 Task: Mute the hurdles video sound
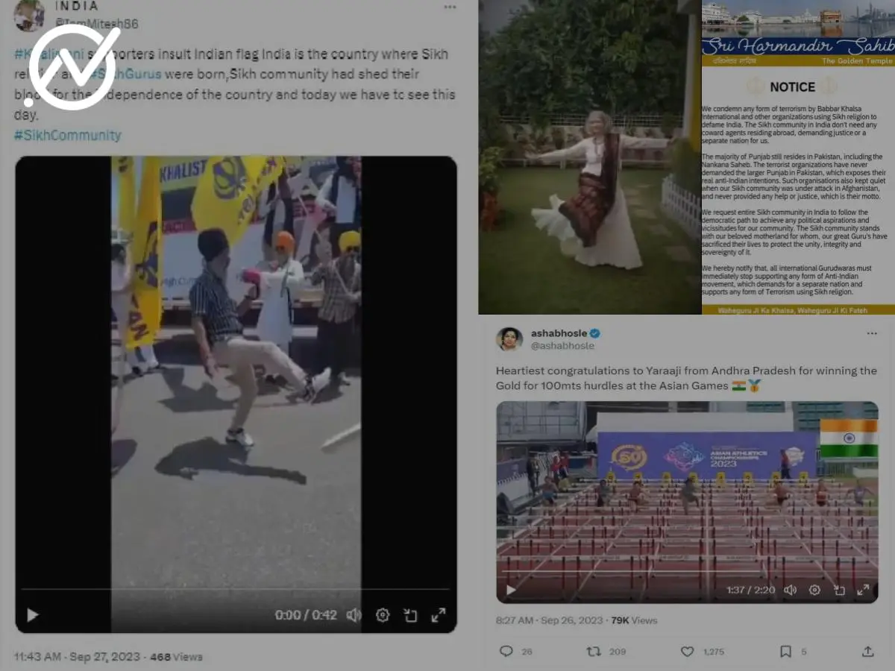click(791, 590)
